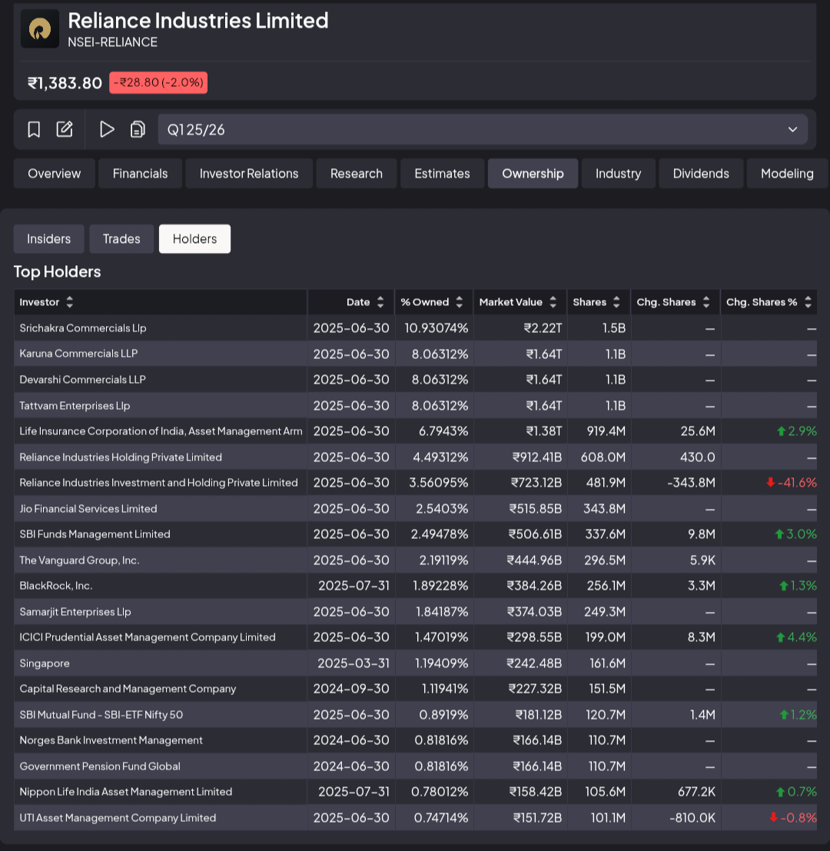
Task: Select investor The Vanguard Group, Inc.
Action: coord(79,560)
